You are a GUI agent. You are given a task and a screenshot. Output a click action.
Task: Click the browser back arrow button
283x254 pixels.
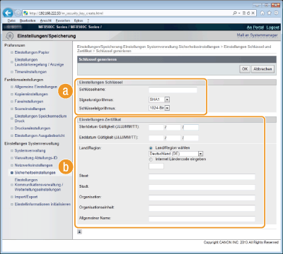(8, 13)
